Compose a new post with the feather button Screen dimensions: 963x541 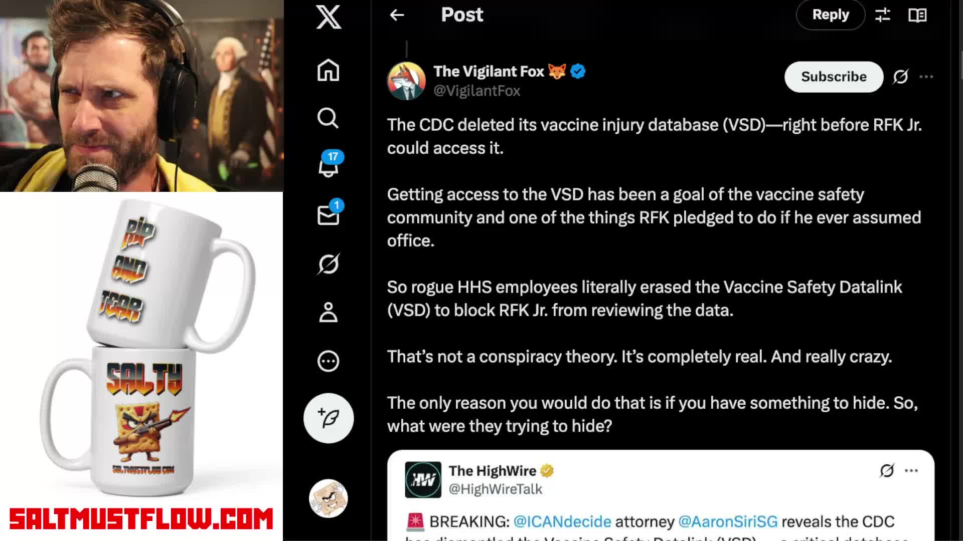click(x=329, y=418)
